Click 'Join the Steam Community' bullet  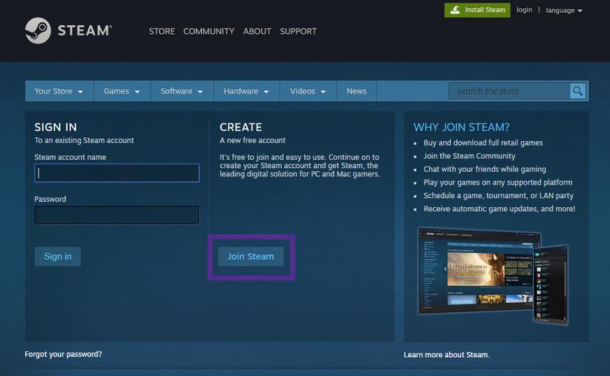pyautogui.click(x=470, y=156)
